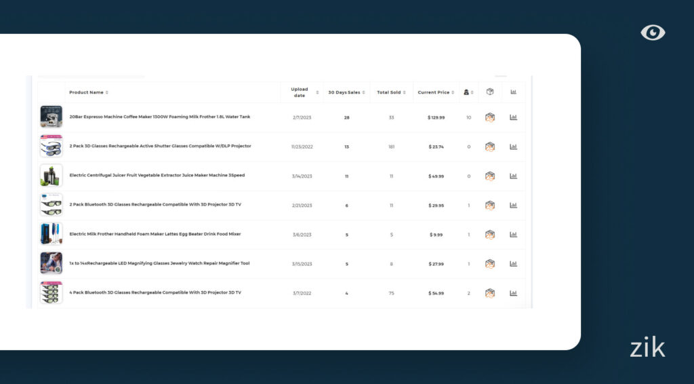Click the box icon for the Espresso Machine row

click(x=490, y=117)
